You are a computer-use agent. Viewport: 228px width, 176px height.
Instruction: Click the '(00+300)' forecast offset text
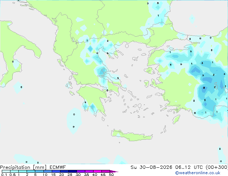(x=217, y=167)
